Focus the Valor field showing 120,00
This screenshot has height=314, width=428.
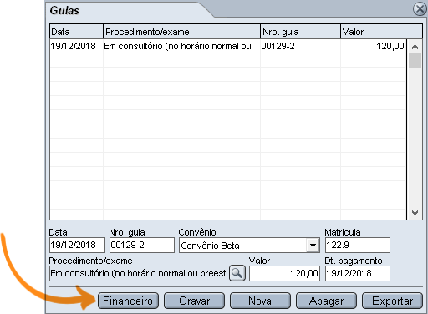[284, 273]
